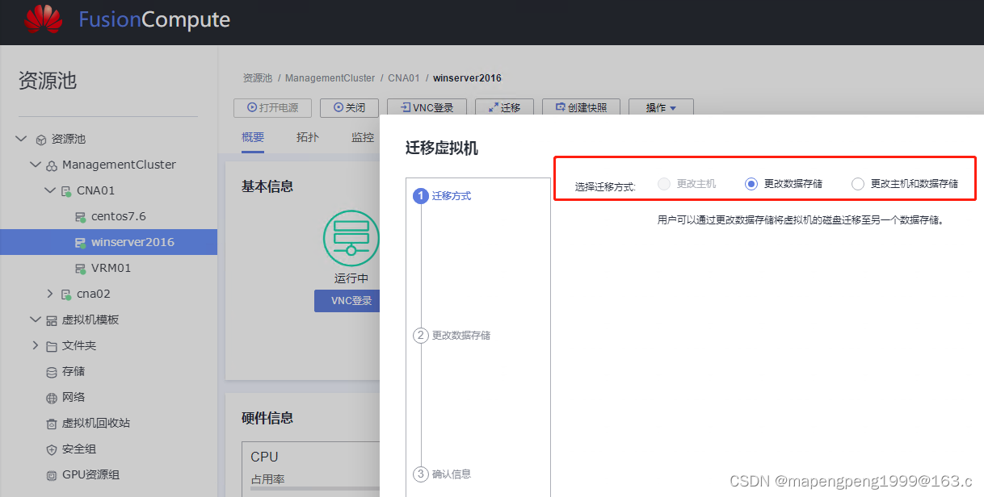
Task: Switch to the 监控 tab
Action: [x=363, y=137]
